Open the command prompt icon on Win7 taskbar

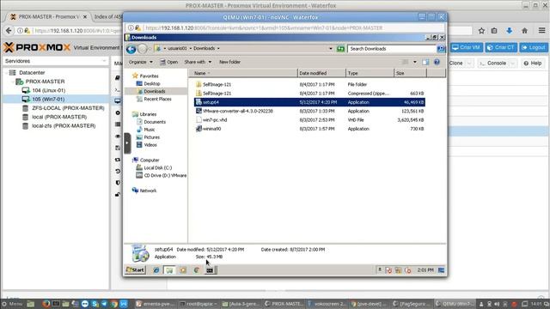[x=210, y=270]
